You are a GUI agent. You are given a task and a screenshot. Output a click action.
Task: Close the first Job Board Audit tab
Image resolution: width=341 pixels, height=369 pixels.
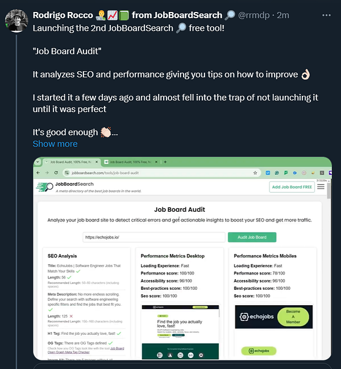coord(97,162)
